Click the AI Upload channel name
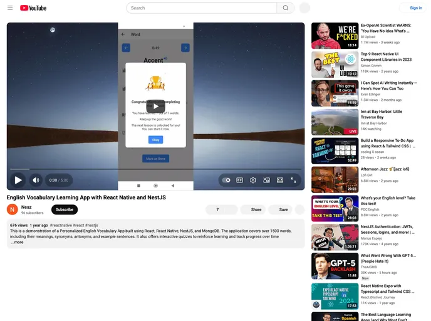 click(368, 37)
